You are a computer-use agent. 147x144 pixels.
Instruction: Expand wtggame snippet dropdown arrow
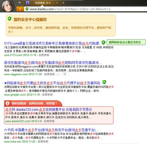93,71
